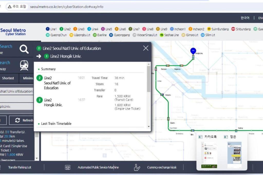Click the 카카오톡 window preview thumbnail
263x175 pixels.
[x=209, y=155]
